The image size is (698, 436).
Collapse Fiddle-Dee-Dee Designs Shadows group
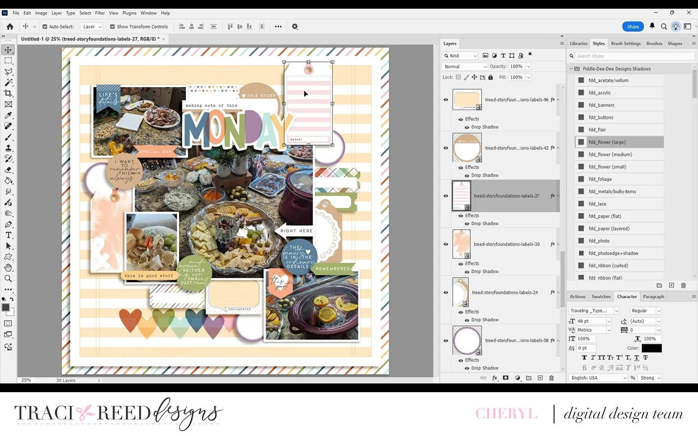[x=571, y=69]
